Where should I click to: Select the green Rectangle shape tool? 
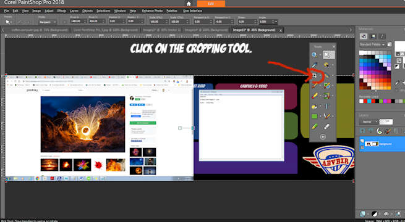(x=314, y=116)
